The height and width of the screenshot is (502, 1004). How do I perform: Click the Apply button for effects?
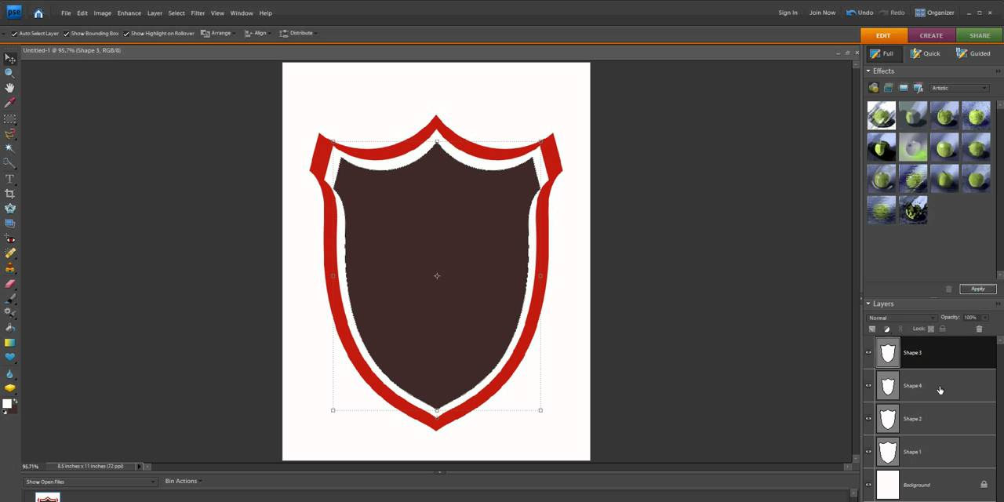tap(977, 289)
